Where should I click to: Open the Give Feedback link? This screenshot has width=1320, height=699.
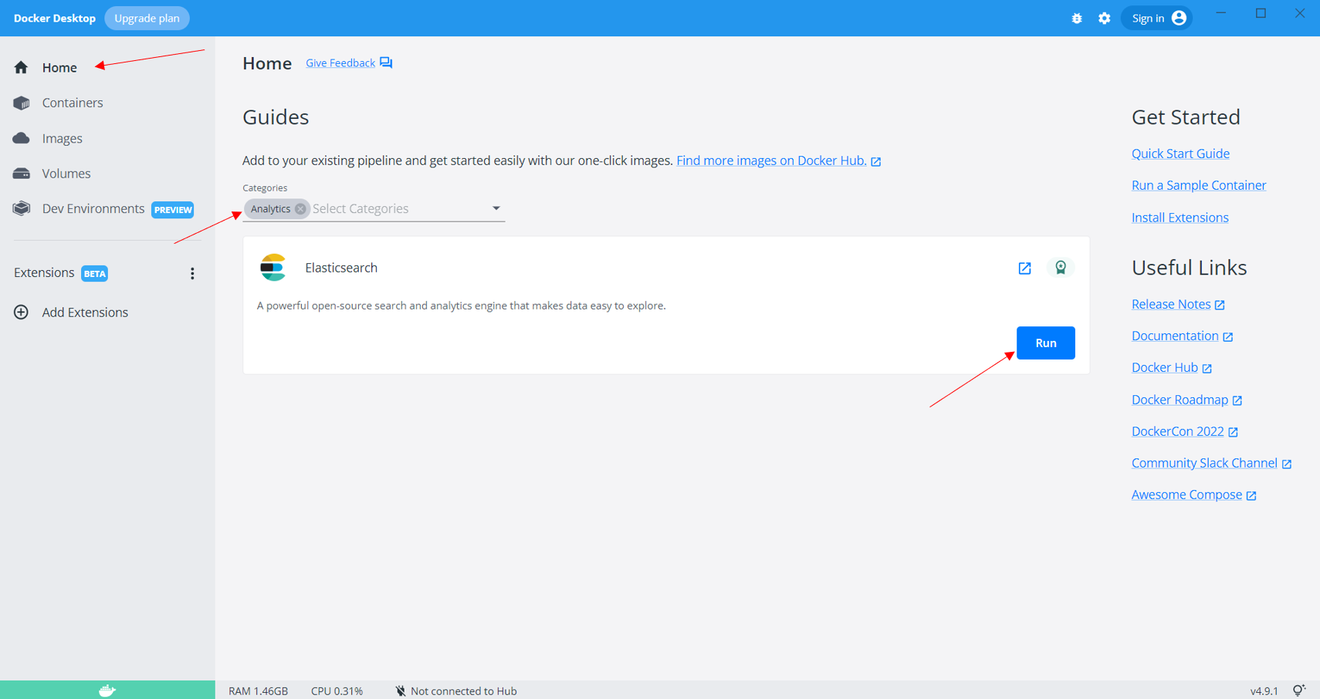[x=340, y=63]
